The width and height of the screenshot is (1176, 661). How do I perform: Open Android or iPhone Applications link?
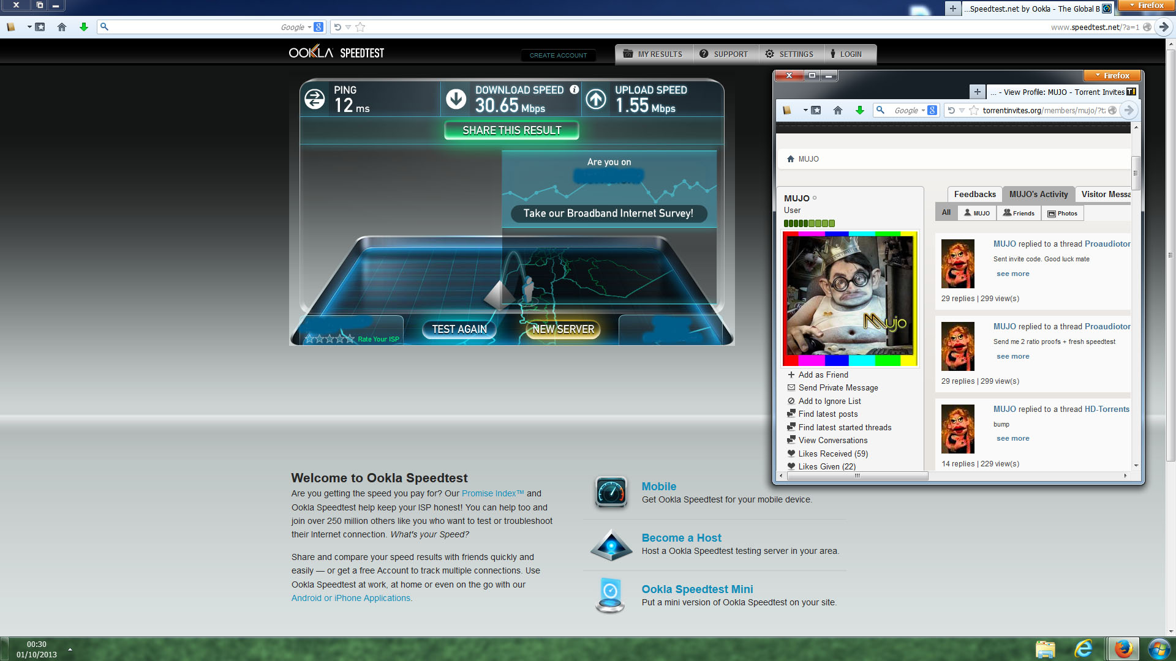351,598
